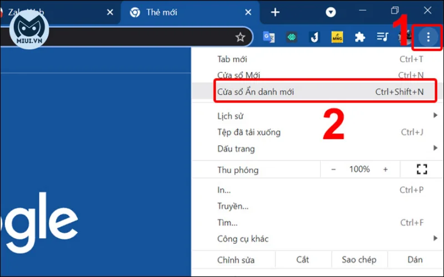Screen dimensions: 444x277
Task: Click the Thu phóng label
Action: [238, 170]
